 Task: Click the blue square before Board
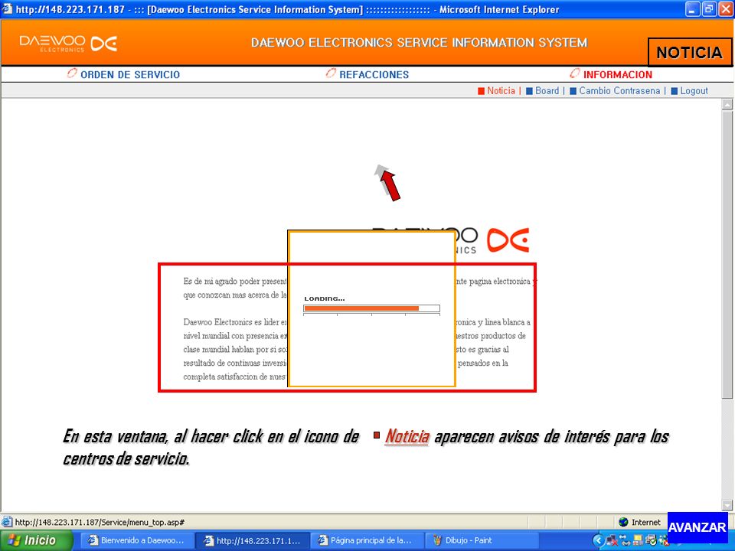pos(529,91)
